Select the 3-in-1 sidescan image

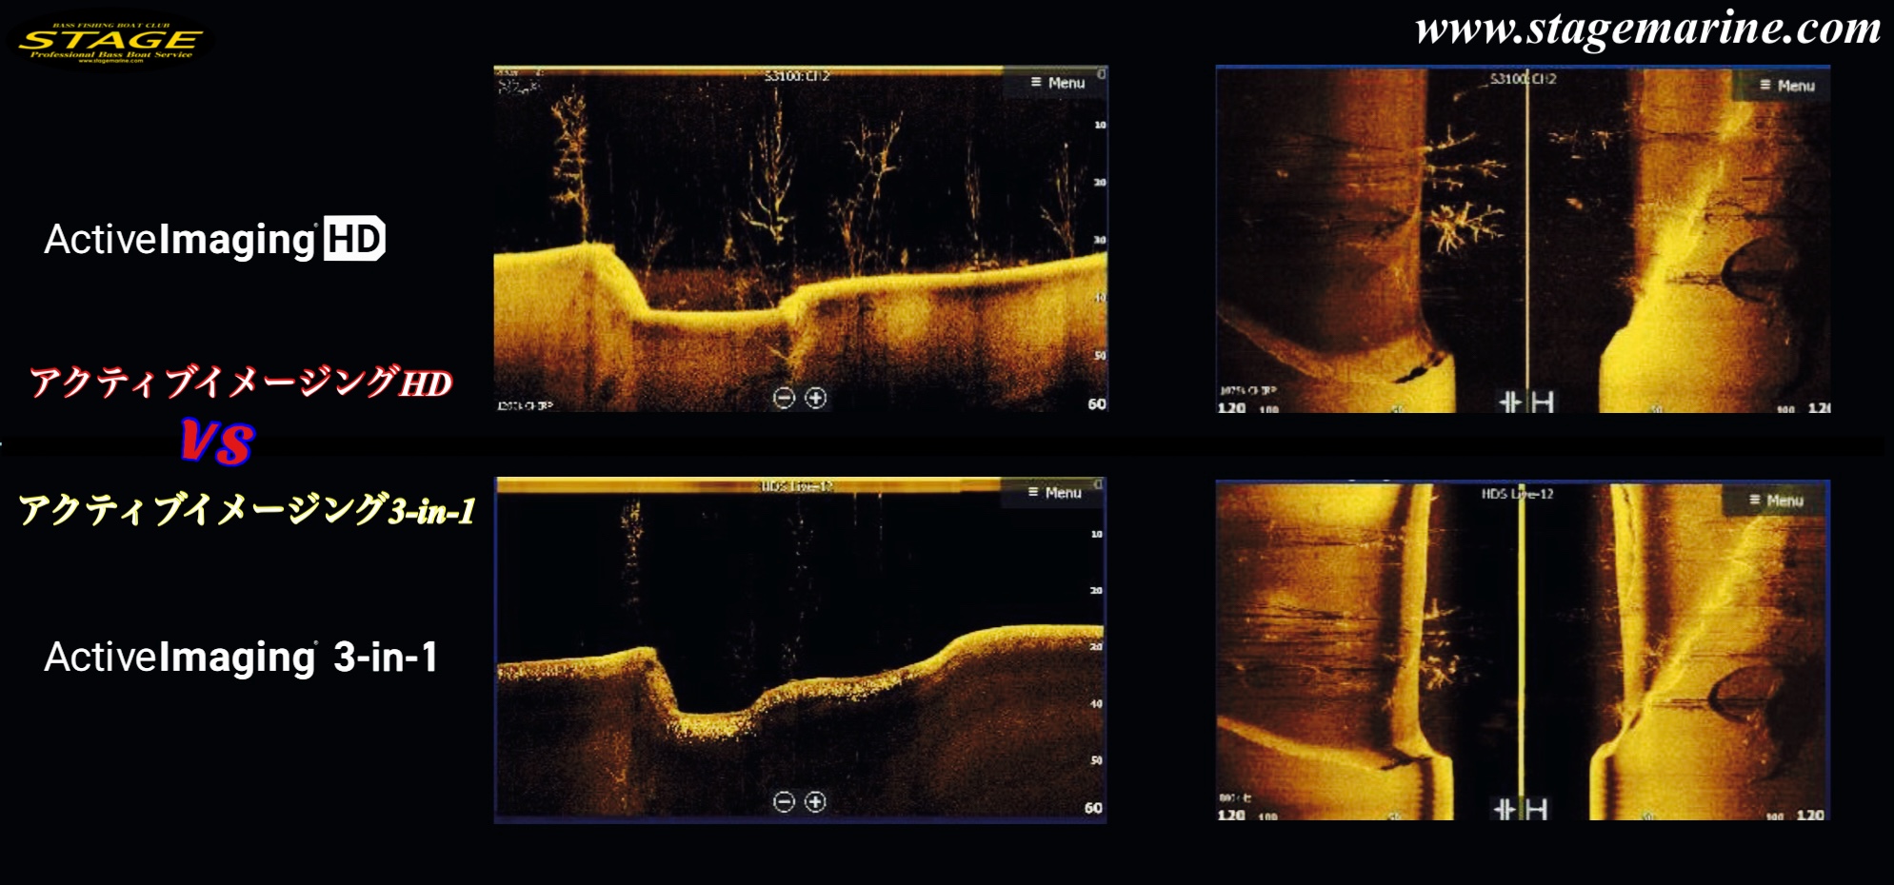(1523, 651)
